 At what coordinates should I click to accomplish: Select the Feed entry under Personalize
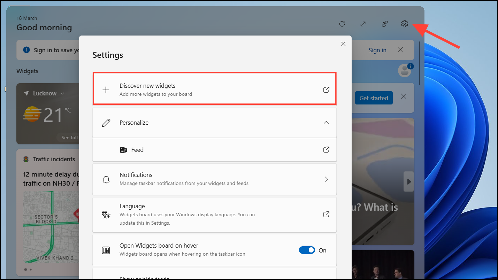click(137, 150)
